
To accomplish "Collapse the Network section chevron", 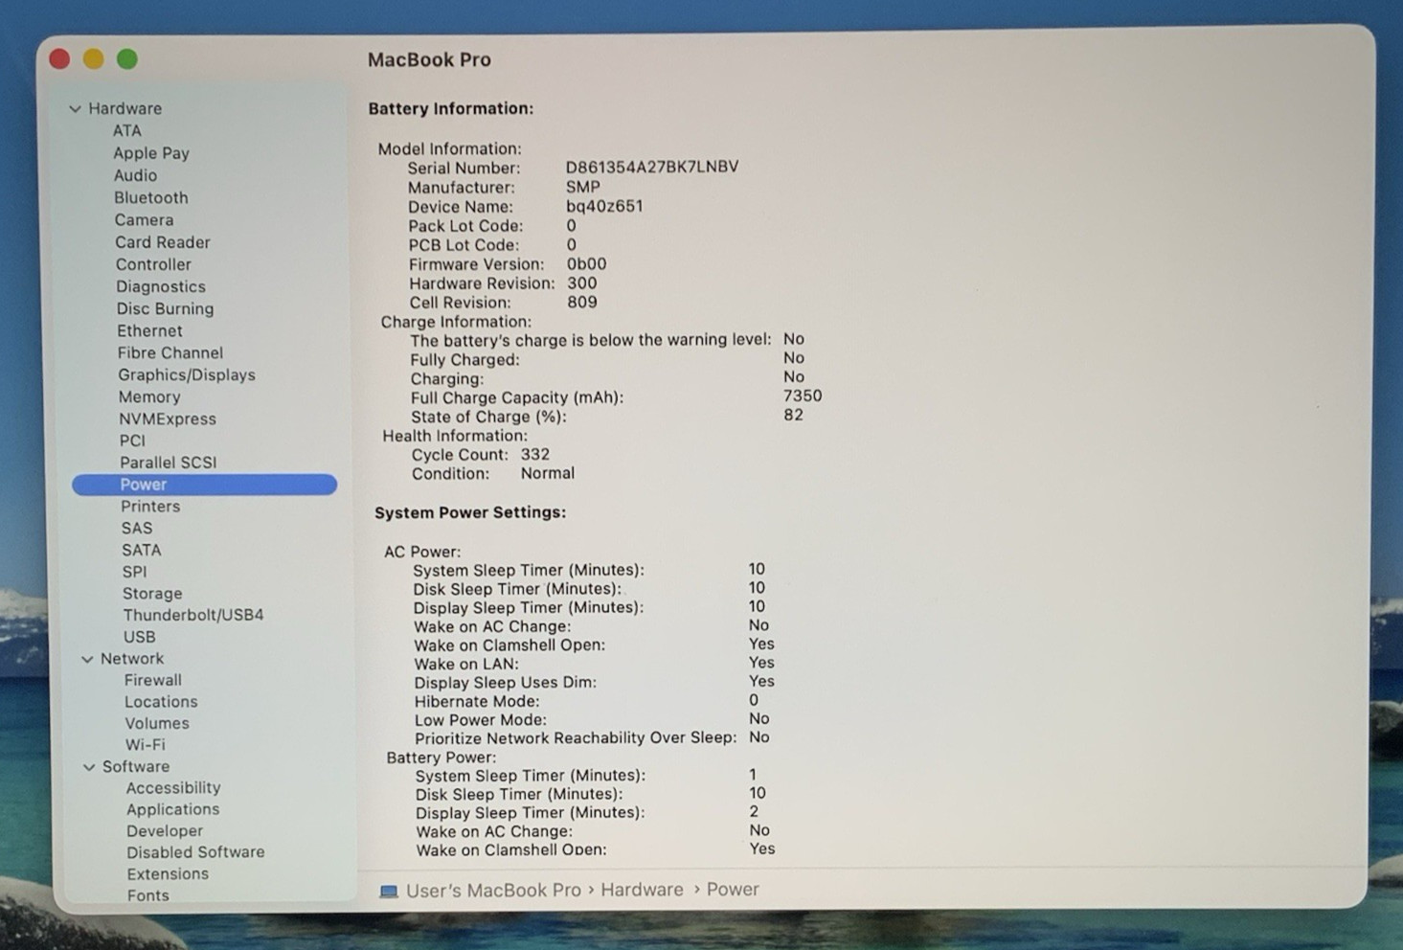I will (87, 659).
